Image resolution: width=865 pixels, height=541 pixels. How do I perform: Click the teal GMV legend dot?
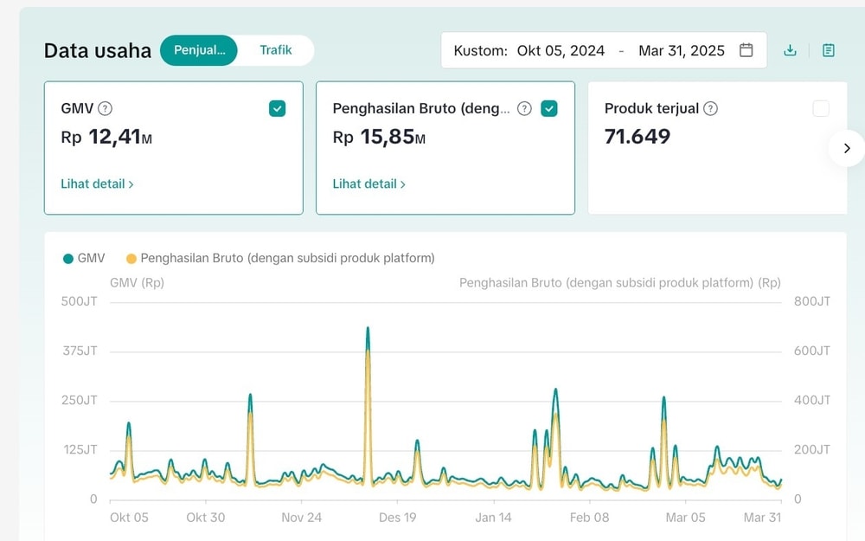(68, 258)
